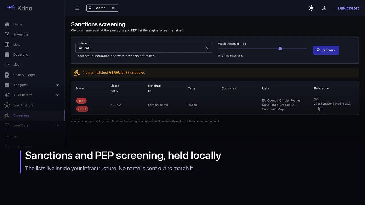Navigate to Decisions

[x=20, y=55]
